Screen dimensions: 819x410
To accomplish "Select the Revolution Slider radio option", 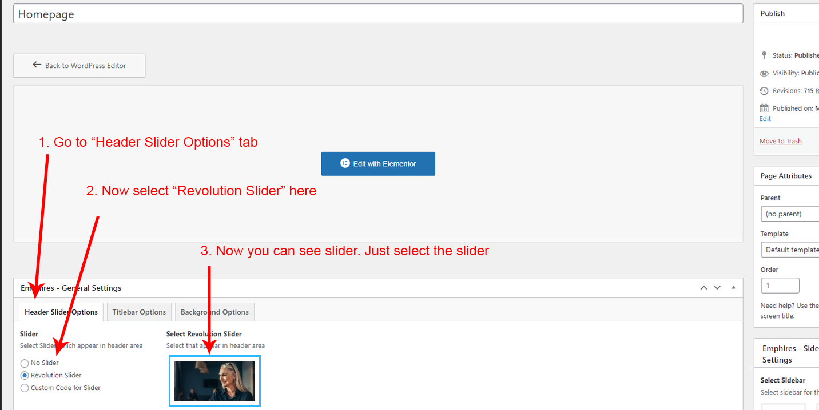I will tap(25, 376).
